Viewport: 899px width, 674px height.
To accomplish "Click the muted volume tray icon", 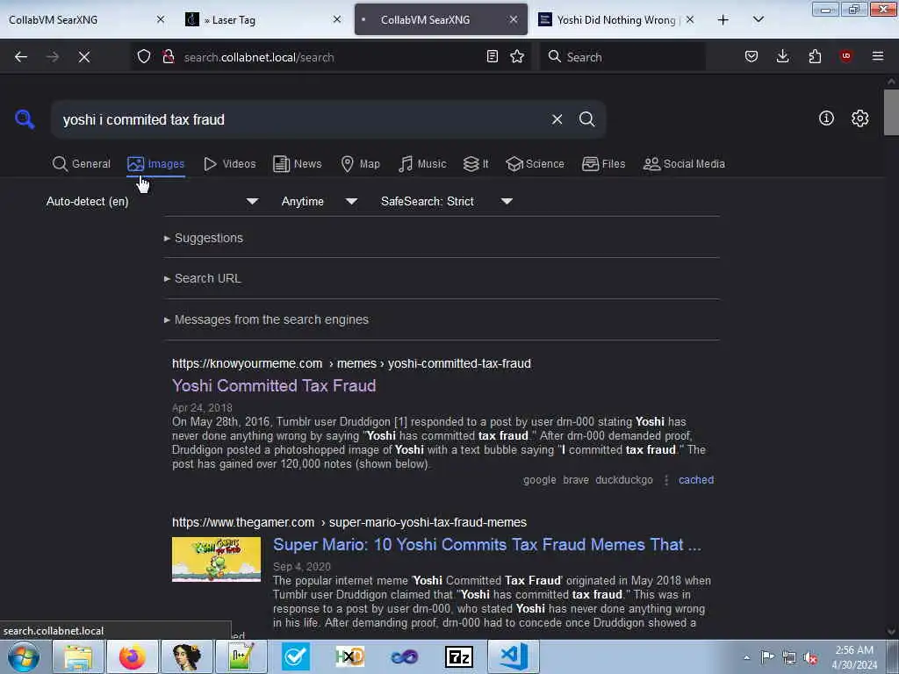I will [x=811, y=658].
